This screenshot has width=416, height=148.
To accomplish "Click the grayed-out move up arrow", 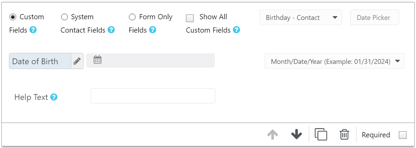I will pos(272,134).
